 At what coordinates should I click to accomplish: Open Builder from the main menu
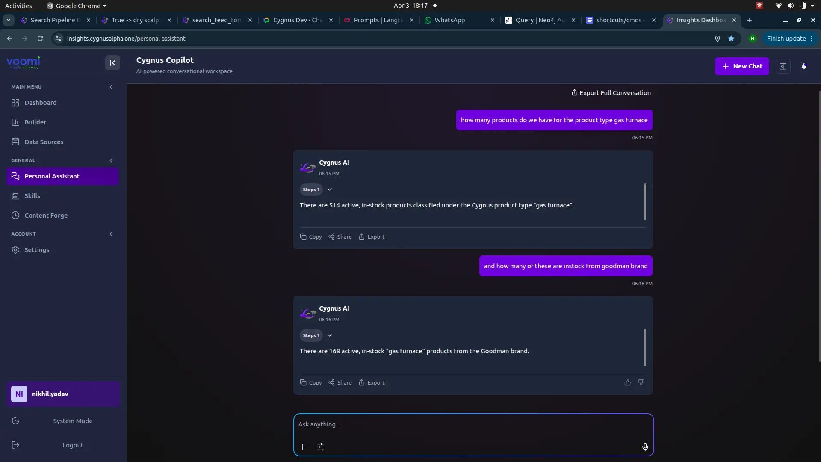(x=63, y=122)
